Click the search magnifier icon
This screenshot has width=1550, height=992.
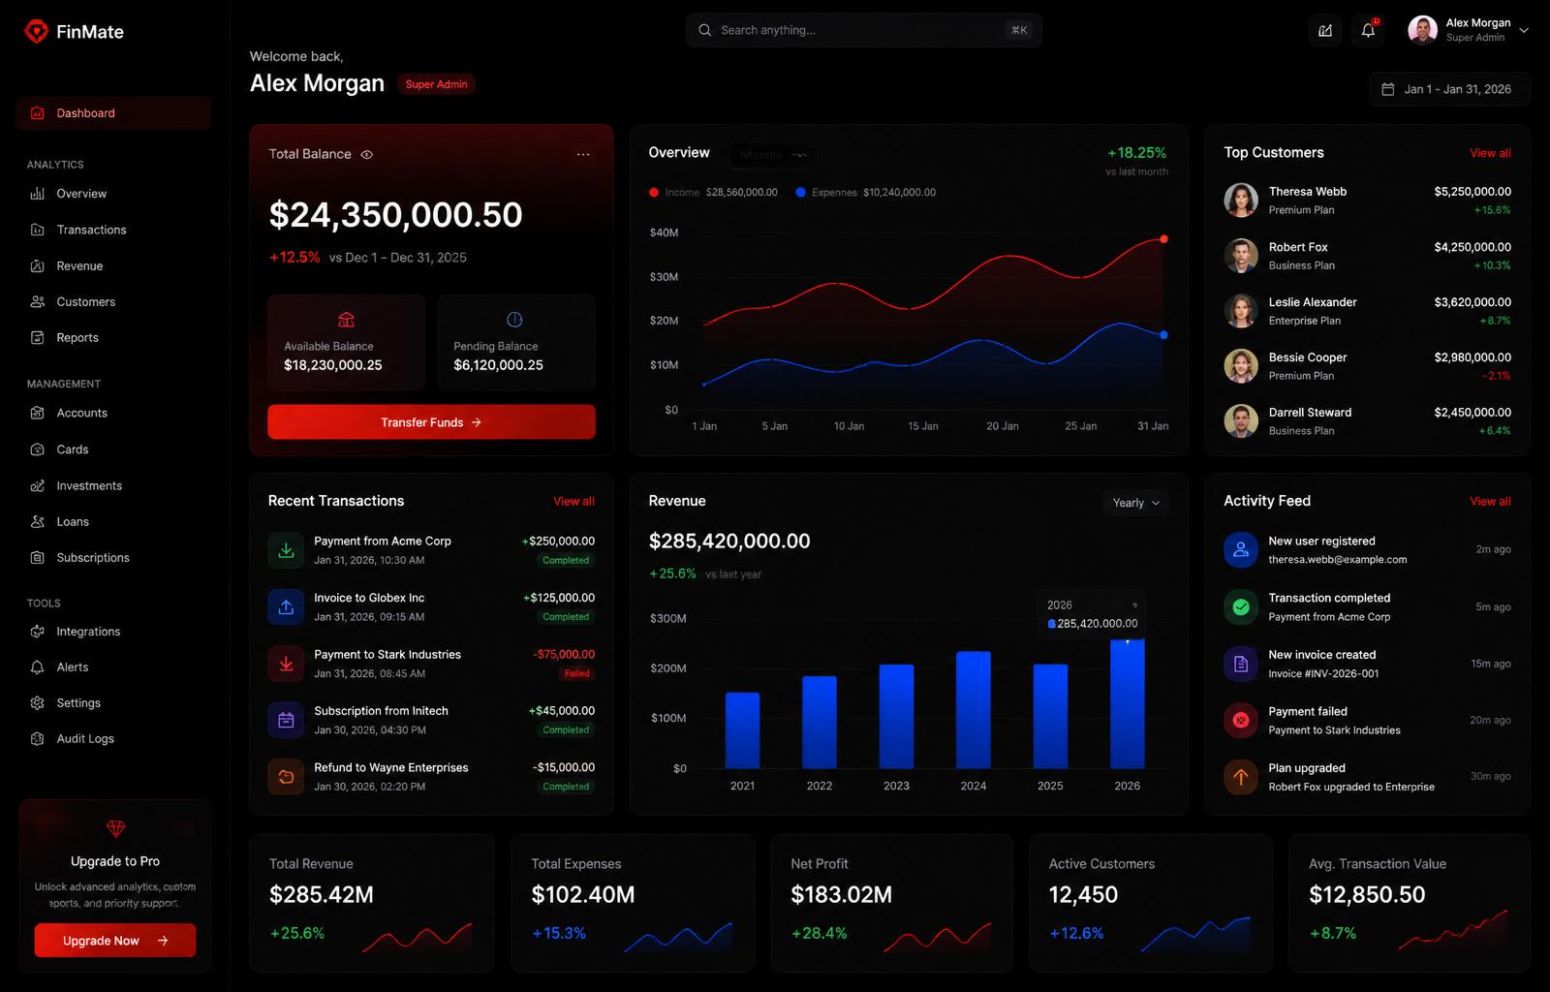coord(704,30)
